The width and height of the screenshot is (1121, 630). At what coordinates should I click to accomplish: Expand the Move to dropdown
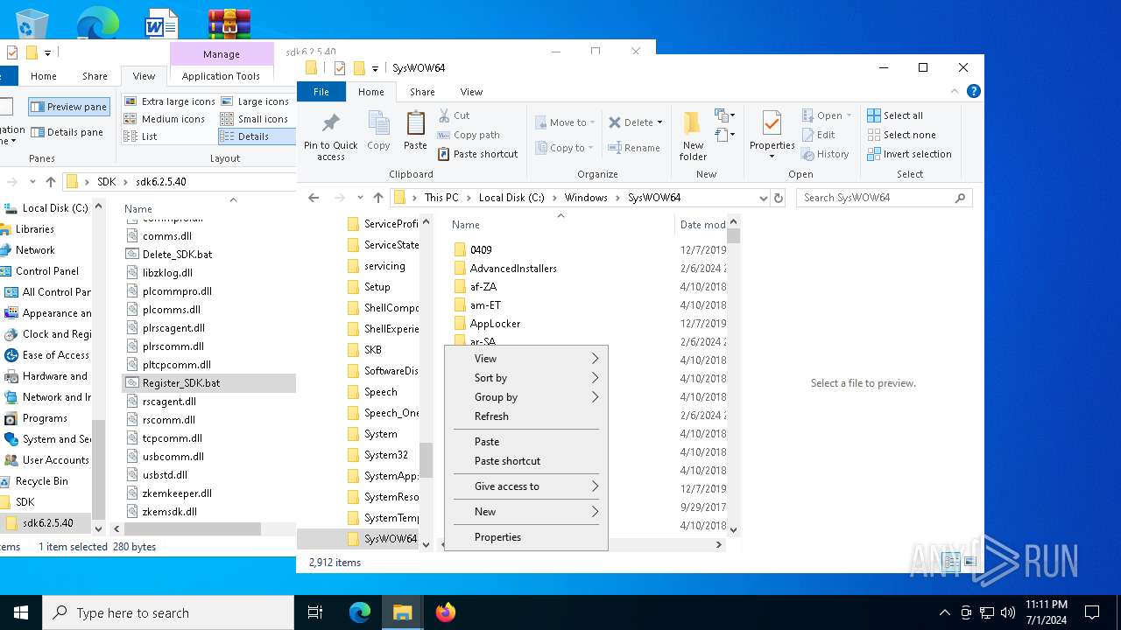point(593,122)
